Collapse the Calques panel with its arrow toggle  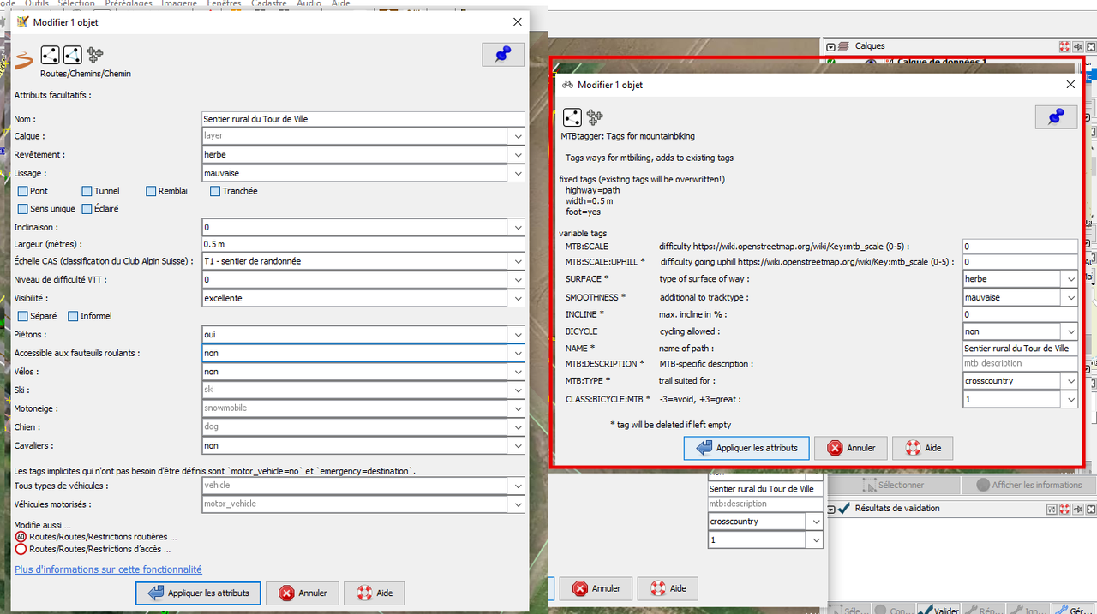pyautogui.click(x=830, y=46)
